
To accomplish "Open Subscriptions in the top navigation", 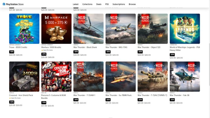I will pyautogui.click(x=119, y=4).
